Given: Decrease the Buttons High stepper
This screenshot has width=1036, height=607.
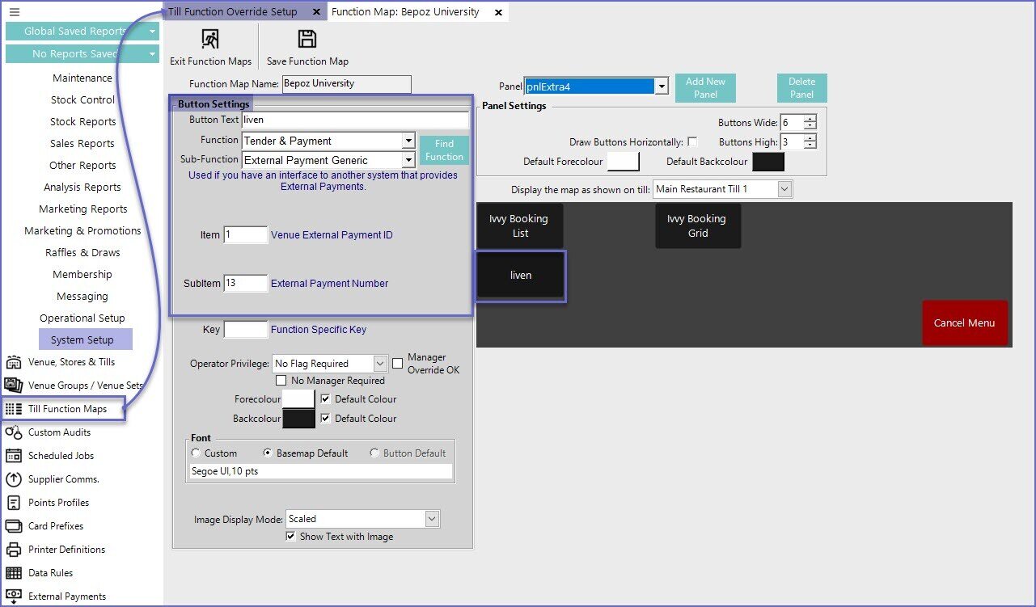Looking at the screenshot, I should coord(810,145).
